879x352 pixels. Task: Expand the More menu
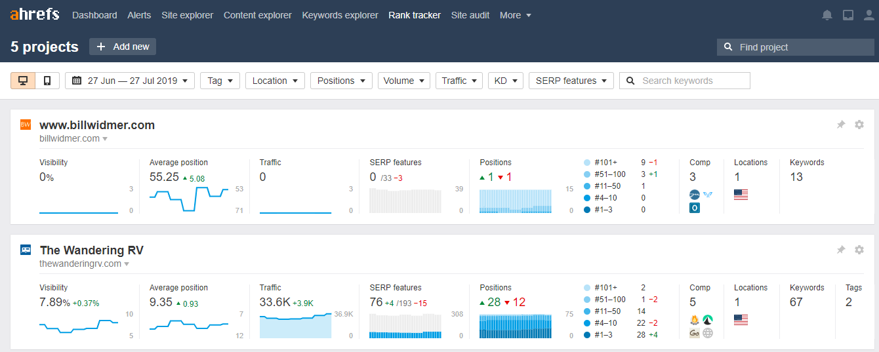[516, 15]
